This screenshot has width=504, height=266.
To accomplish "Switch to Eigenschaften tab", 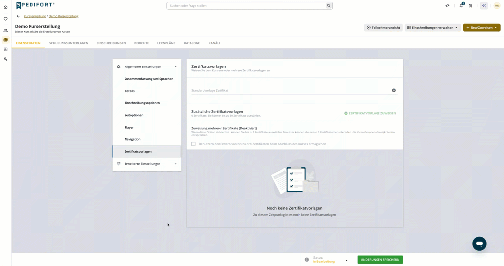I will (x=28, y=43).
